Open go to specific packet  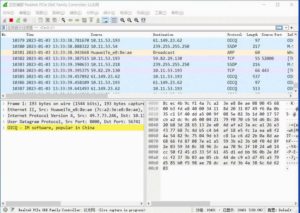click(84, 20)
